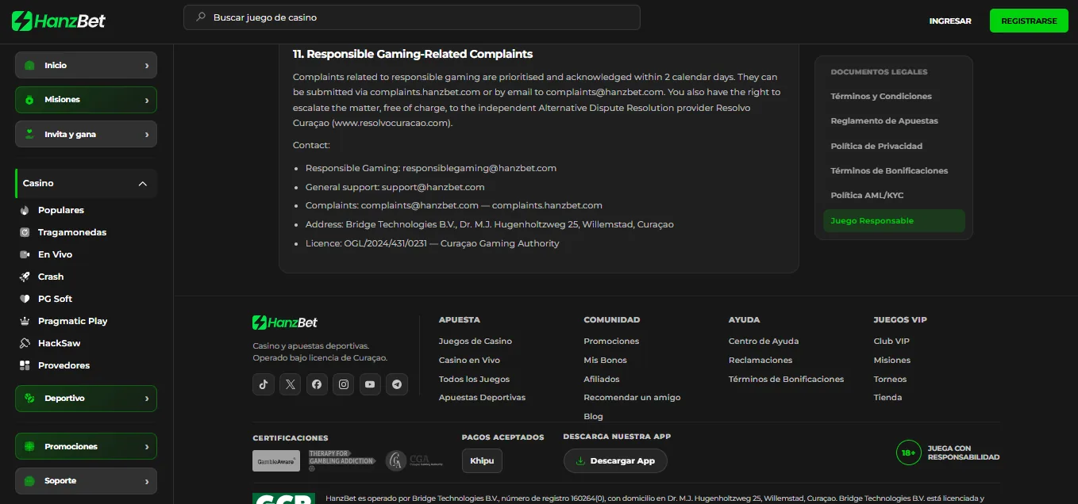Click the Provedores grid icon
Screen dimensions: 1078x504
tap(24, 365)
